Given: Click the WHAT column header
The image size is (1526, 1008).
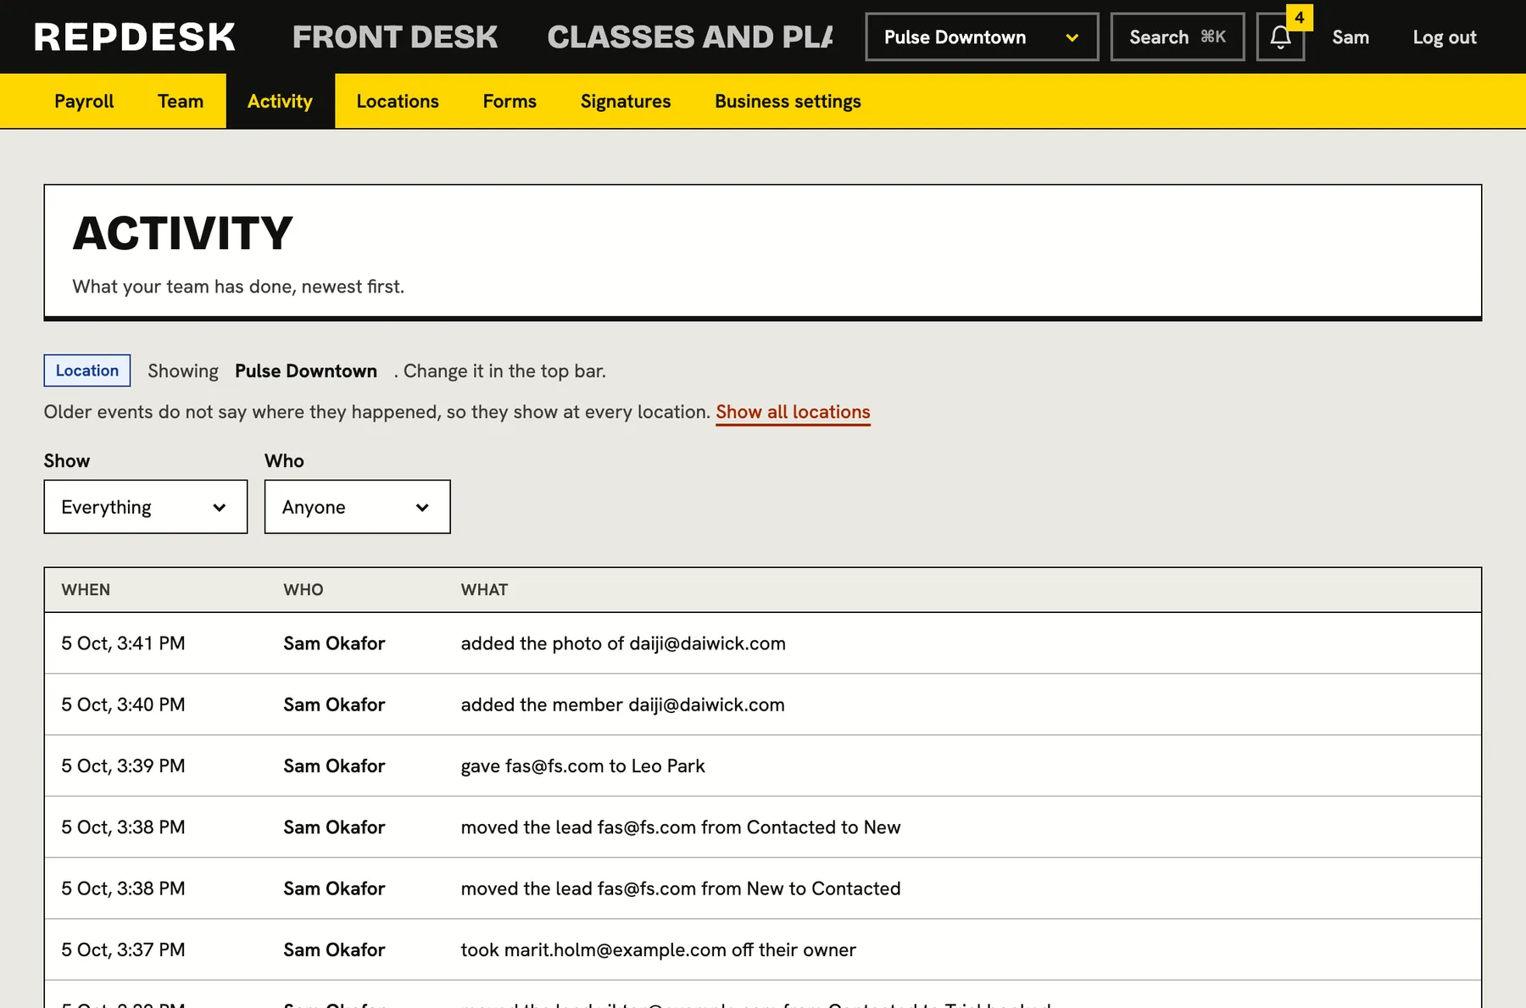Looking at the screenshot, I should pyautogui.click(x=484, y=590).
